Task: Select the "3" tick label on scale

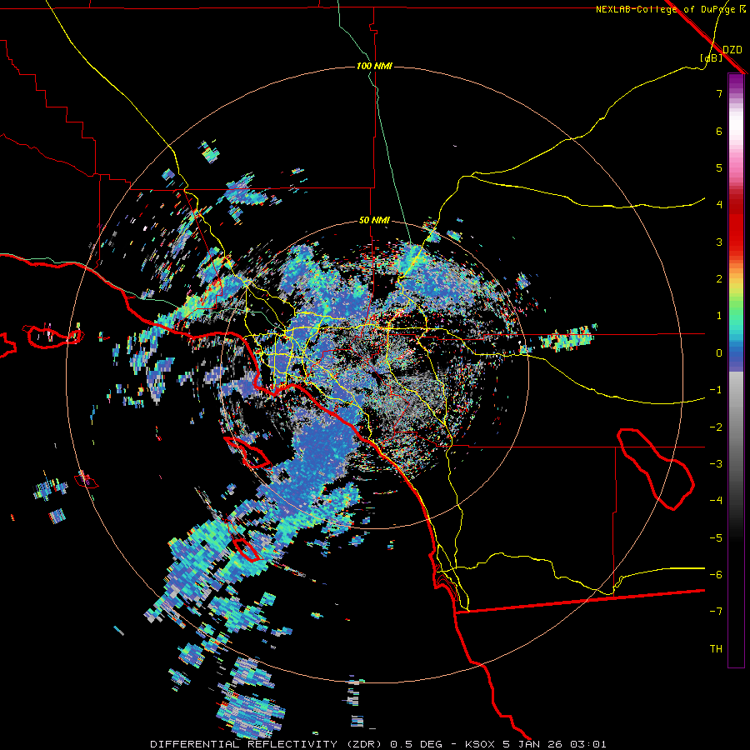Action: coord(719,242)
